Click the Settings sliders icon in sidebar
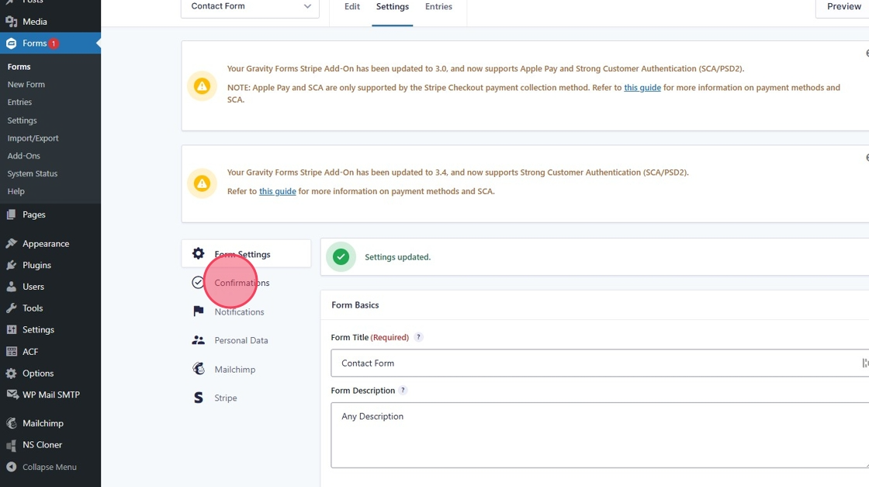Screen dimensions: 869x487 coord(11,329)
